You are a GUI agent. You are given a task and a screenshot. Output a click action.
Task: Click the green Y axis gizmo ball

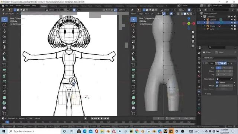(x=189, y=23)
